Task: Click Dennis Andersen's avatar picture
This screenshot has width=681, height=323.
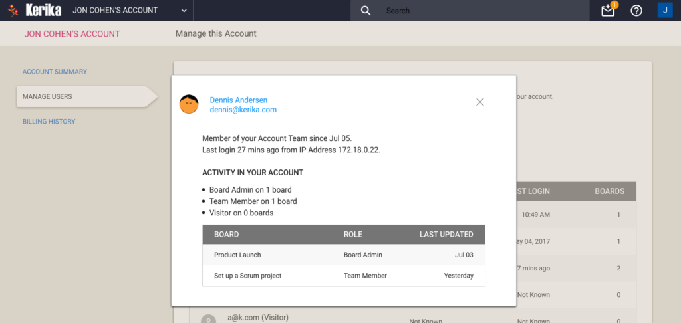Action: click(189, 104)
